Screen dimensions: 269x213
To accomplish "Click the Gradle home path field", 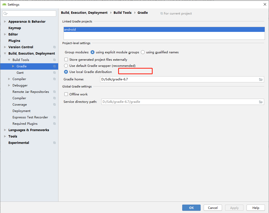I will [182, 79].
